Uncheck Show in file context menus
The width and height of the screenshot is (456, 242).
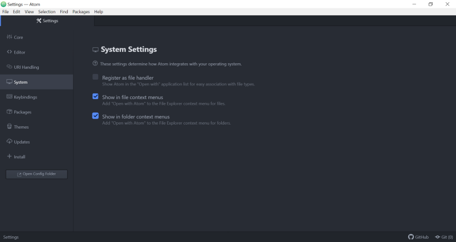point(96,97)
